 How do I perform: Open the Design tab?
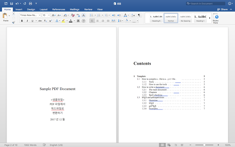[31, 9]
